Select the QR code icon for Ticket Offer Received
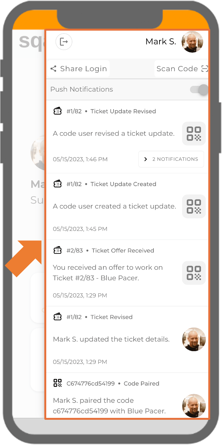The image size is (222, 445). (194, 273)
